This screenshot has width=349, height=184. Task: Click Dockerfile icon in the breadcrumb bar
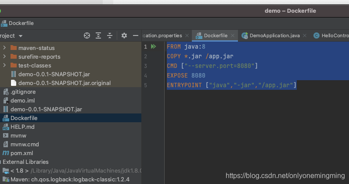[4, 23]
